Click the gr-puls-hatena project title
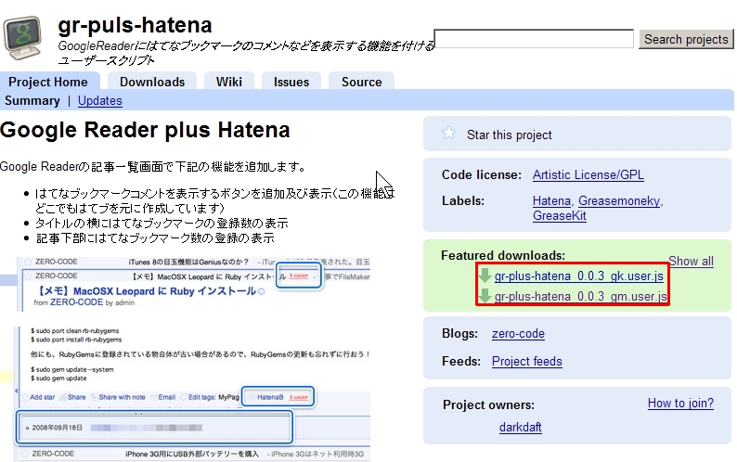Screen dimensions: 737x462 coord(135,25)
